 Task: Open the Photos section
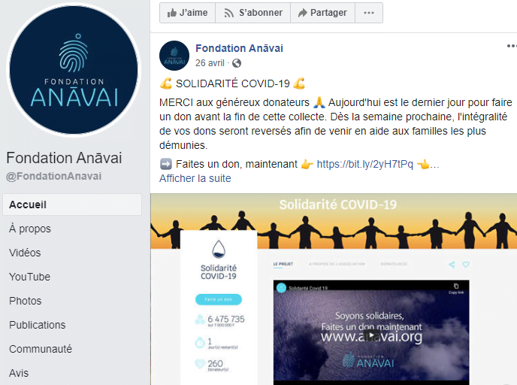pos(26,301)
